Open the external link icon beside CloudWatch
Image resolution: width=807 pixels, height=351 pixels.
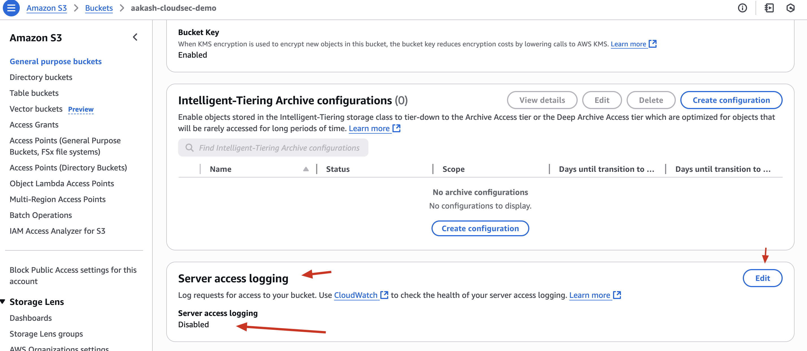coord(384,295)
